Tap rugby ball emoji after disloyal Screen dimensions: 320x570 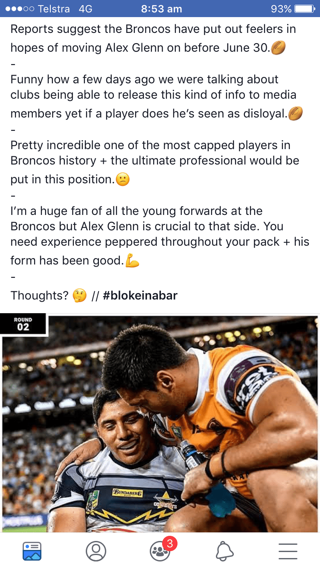(x=296, y=114)
